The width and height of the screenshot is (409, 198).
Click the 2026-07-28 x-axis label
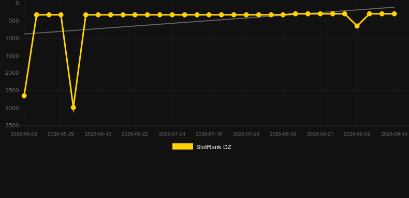(246, 134)
